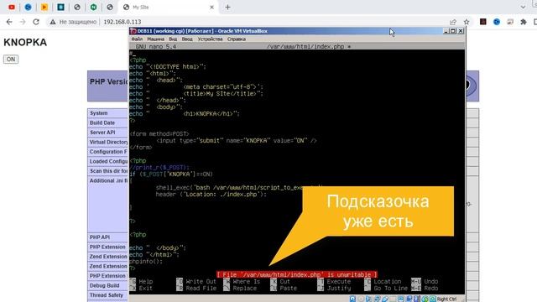Switch to the My Site browser tab
The height and width of the screenshot is (302, 537).
pos(168,7)
